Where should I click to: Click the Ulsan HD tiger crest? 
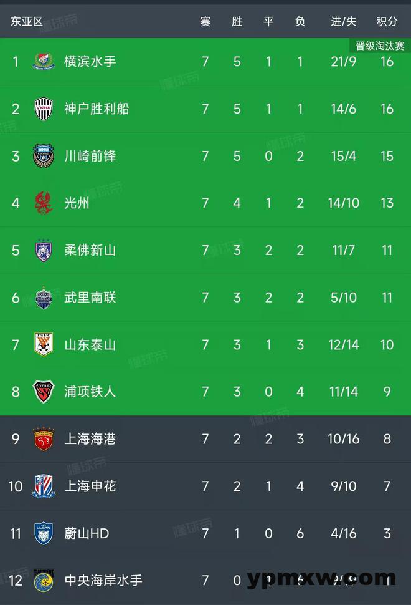point(43,534)
